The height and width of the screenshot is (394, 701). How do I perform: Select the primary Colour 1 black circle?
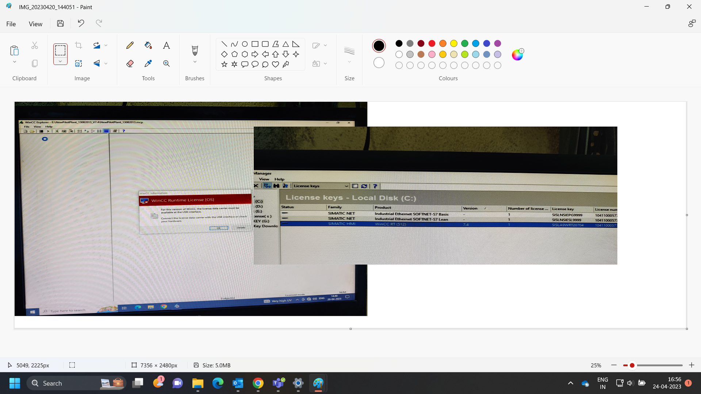point(379,46)
